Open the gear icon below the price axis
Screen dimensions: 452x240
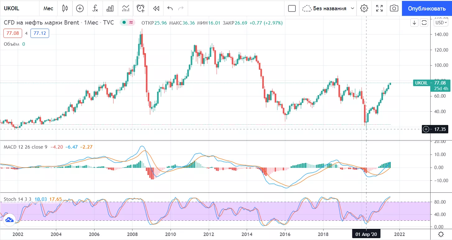(441, 234)
